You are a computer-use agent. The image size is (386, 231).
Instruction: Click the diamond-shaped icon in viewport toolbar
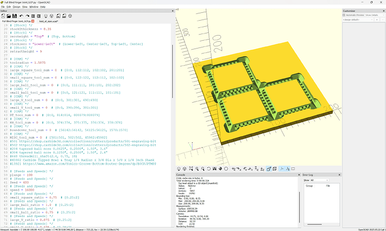pyautogui.click(x=220, y=169)
